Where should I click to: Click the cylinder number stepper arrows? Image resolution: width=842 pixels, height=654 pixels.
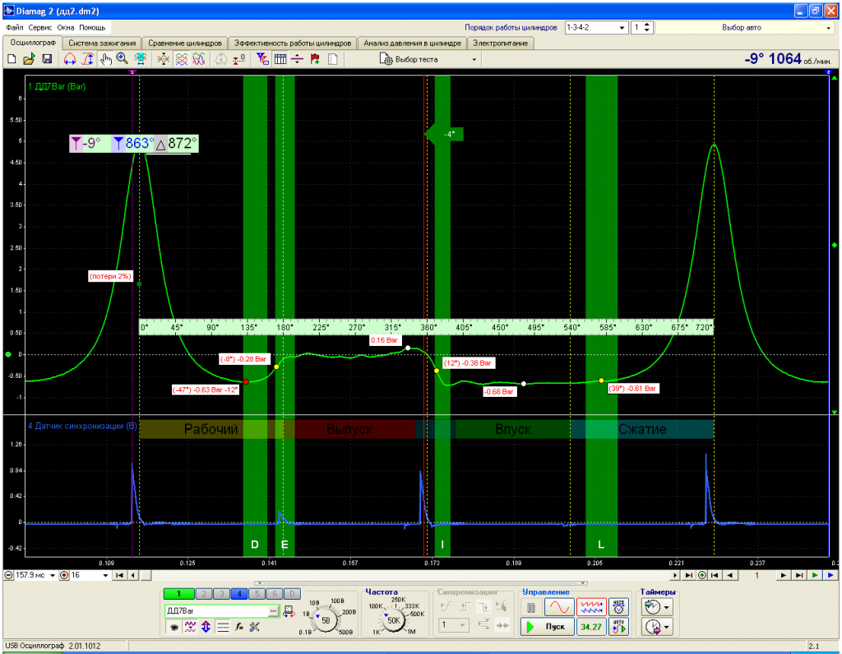[647, 27]
